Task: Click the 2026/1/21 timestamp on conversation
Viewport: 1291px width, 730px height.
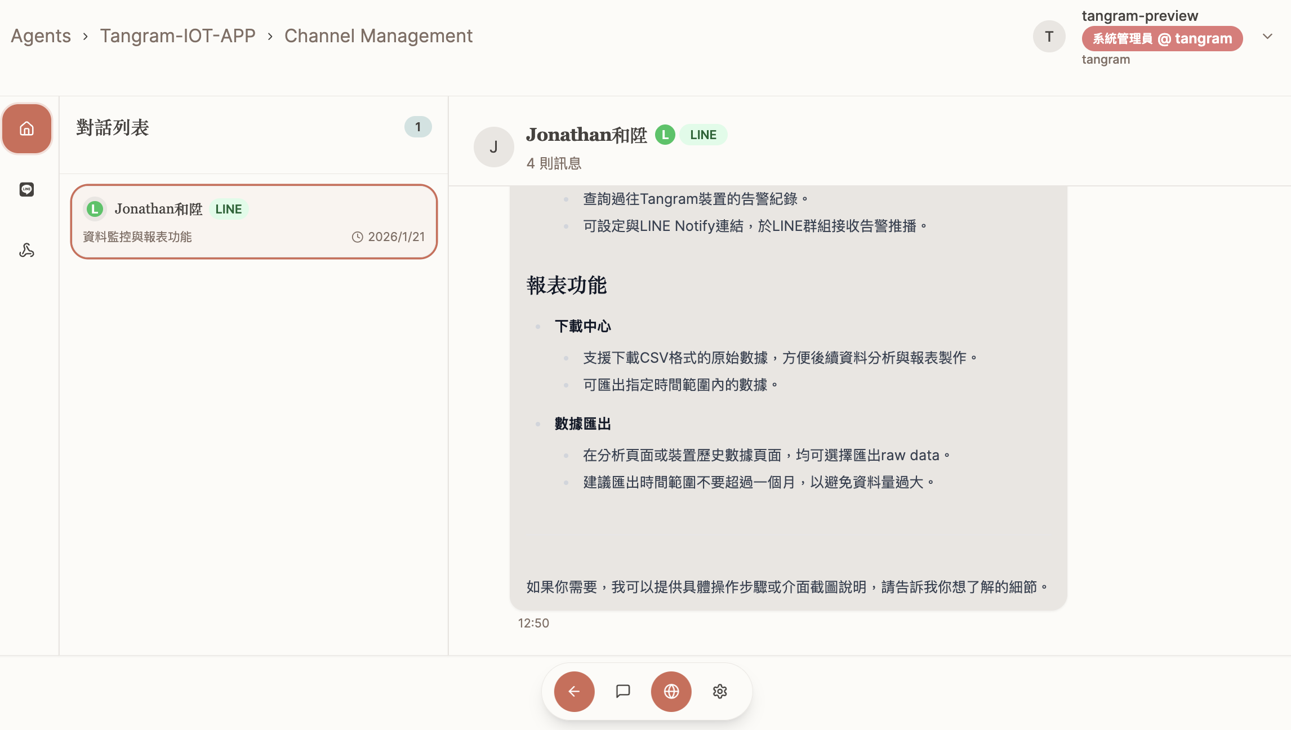Action: click(x=389, y=237)
